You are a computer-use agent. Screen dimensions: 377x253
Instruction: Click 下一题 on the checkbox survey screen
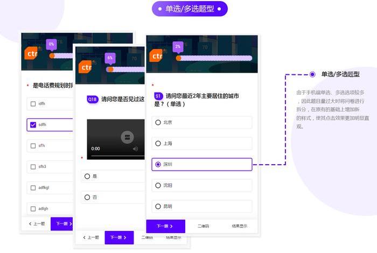point(62,224)
